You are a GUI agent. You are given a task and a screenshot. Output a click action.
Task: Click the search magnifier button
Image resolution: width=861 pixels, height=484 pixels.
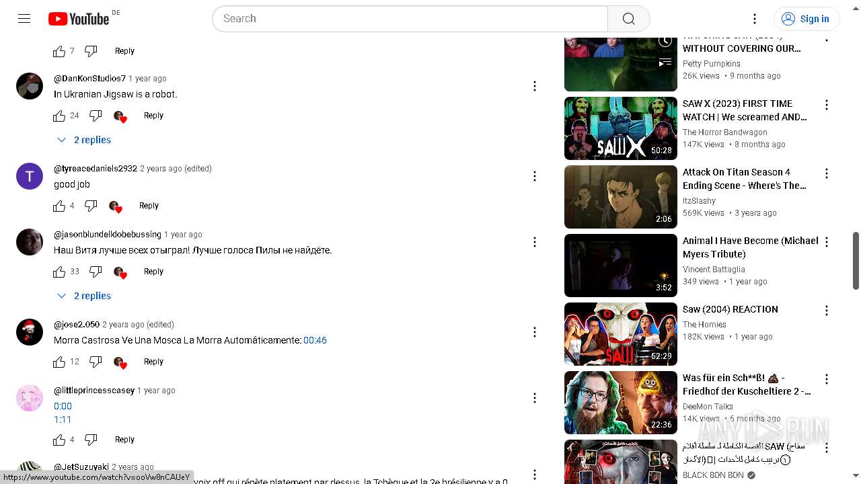[x=628, y=19]
